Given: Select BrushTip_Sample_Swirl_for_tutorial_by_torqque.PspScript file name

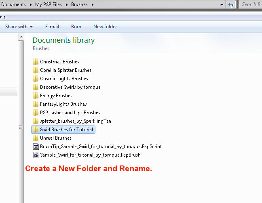Looking at the screenshot, I should (101, 146).
